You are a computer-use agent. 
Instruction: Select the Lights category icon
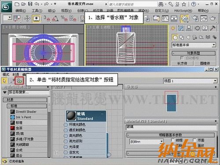pos(188,37)
